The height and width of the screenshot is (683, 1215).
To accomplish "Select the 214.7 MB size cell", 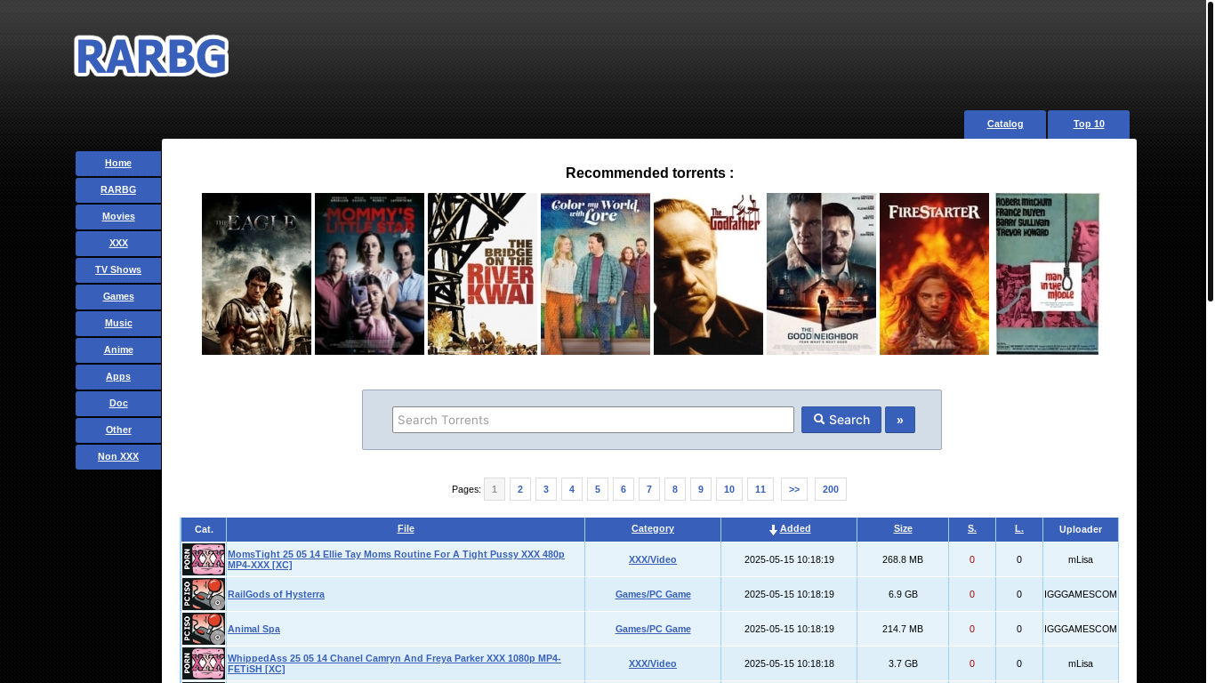I will point(903,629).
